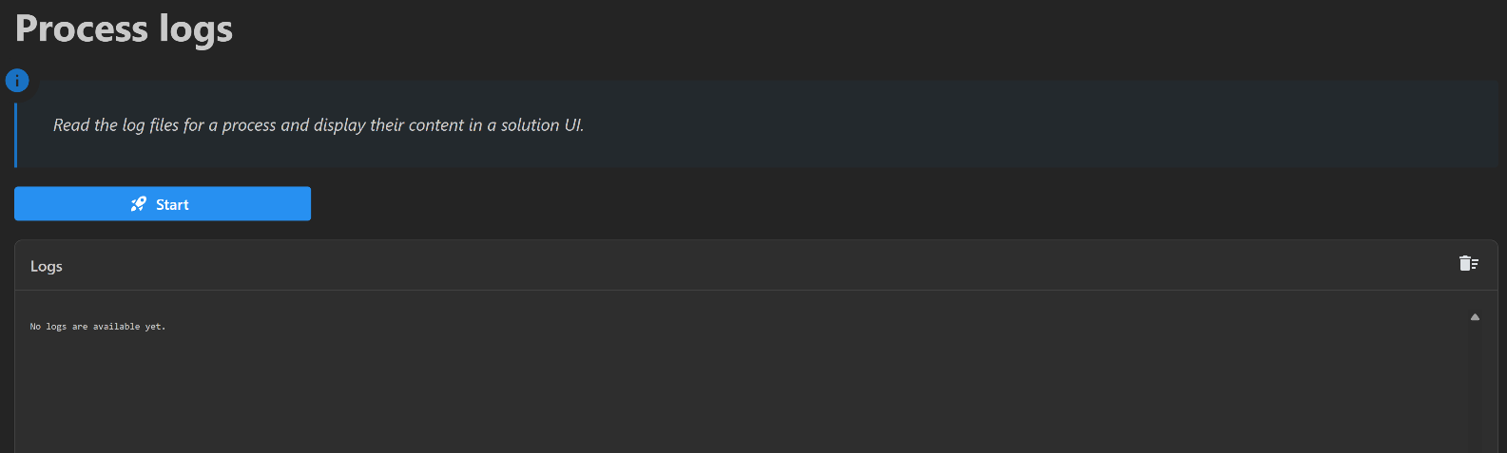The height and width of the screenshot is (453, 1507).
Task: Click the blue left border of info banner
Action: [x=16, y=134]
